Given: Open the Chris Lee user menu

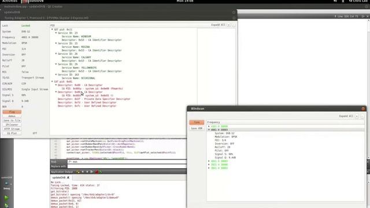Looking at the screenshot, I should tap(358, 1).
